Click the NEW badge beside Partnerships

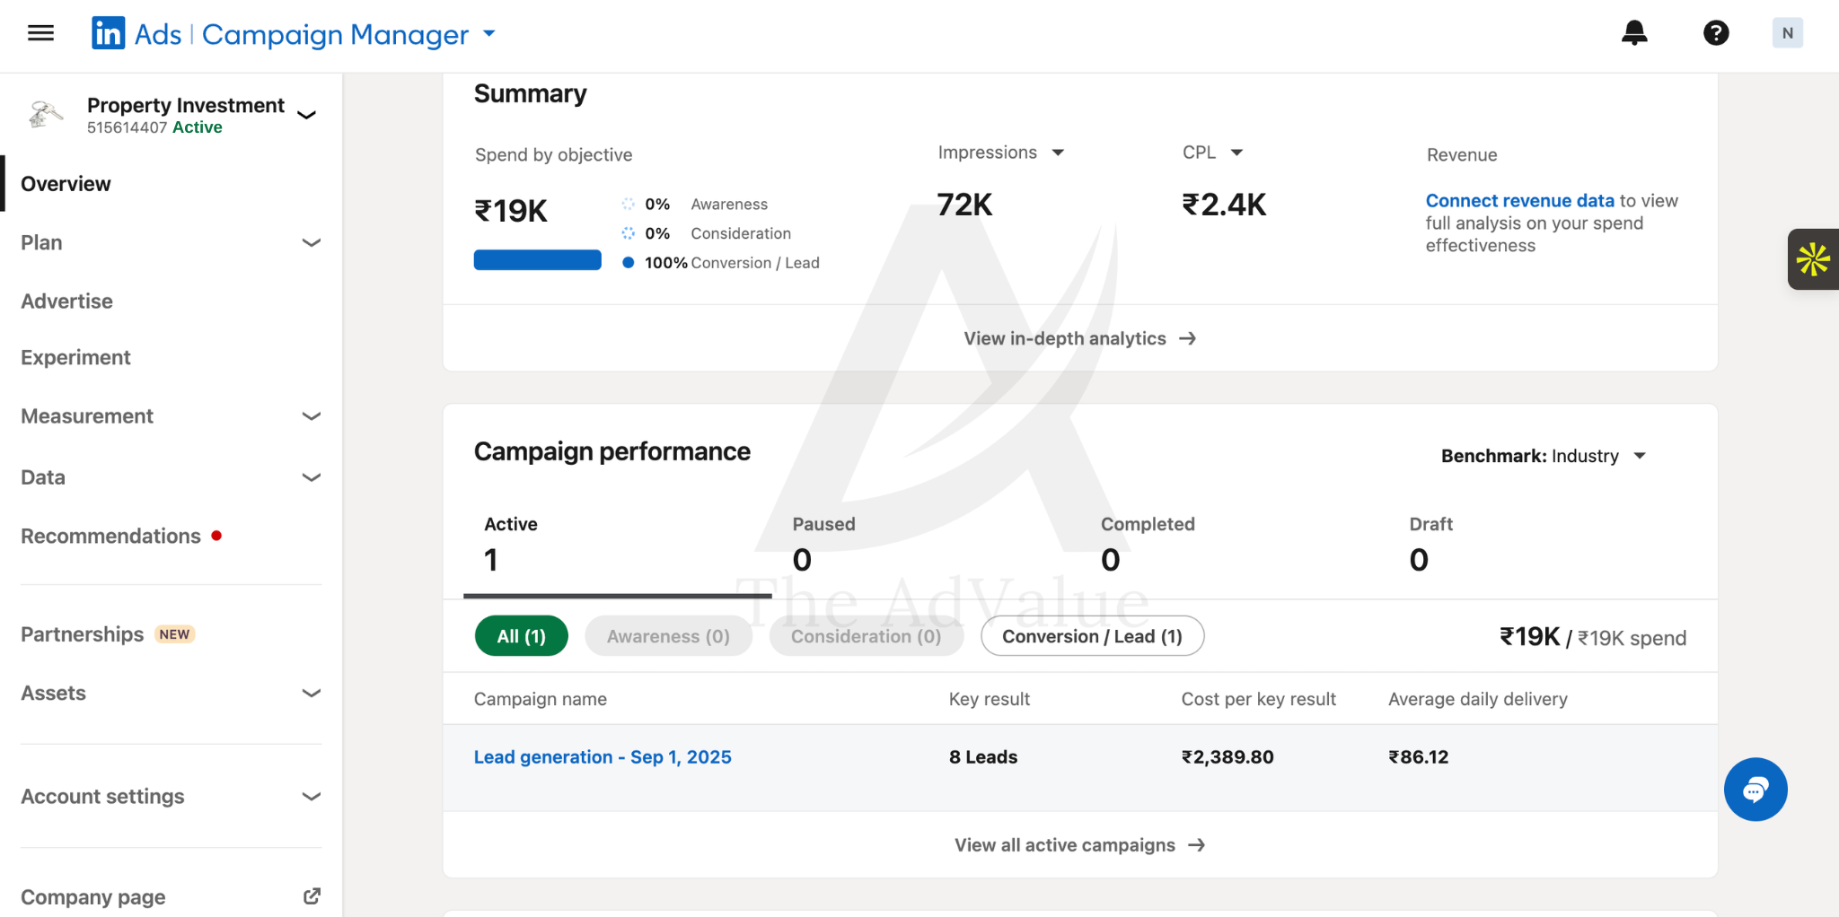pyautogui.click(x=174, y=634)
